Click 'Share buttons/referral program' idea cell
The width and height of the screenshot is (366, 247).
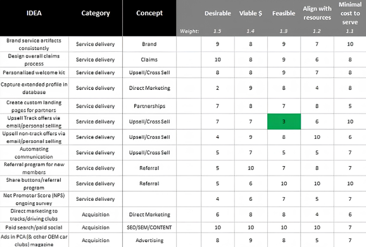pyautogui.click(x=34, y=183)
